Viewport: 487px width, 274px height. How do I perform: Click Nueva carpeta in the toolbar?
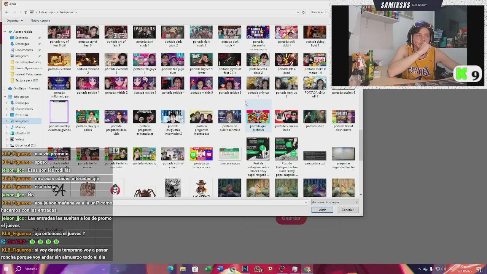40,21
